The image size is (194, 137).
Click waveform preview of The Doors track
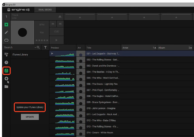pyautogui.click(x=65, y=85)
